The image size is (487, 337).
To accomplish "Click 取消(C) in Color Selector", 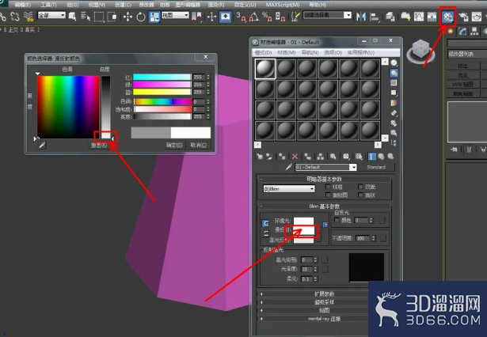I will click(199, 145).
